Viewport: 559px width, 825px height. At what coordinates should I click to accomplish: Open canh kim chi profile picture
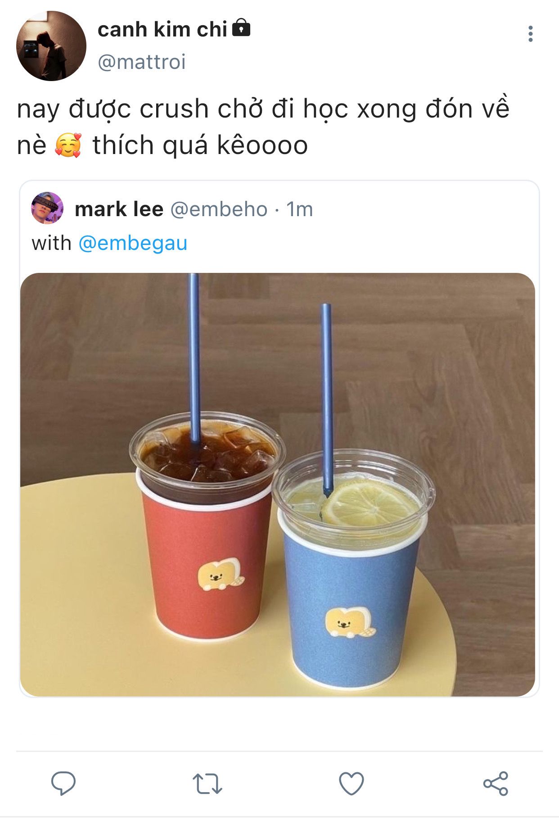[x=51, y=46]
